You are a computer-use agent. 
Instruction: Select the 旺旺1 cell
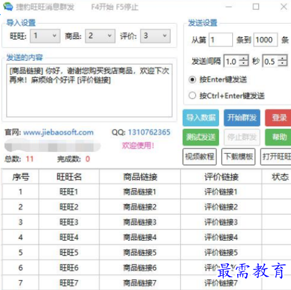click(69, 192)
